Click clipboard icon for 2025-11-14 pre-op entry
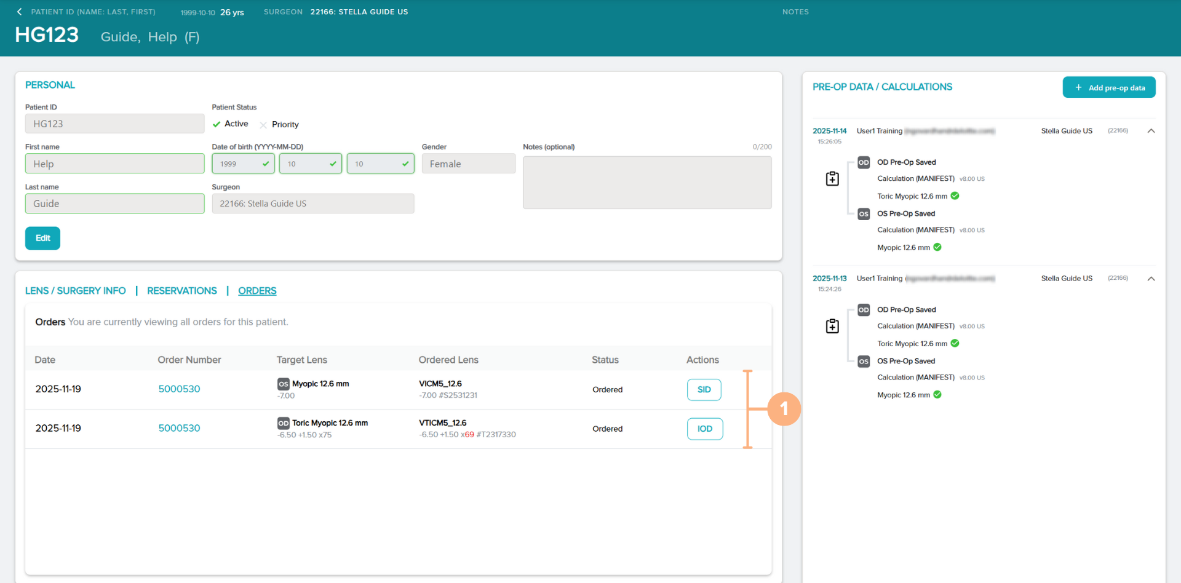The height and width of the screenshot is (583, 1181). coord(832,179)
